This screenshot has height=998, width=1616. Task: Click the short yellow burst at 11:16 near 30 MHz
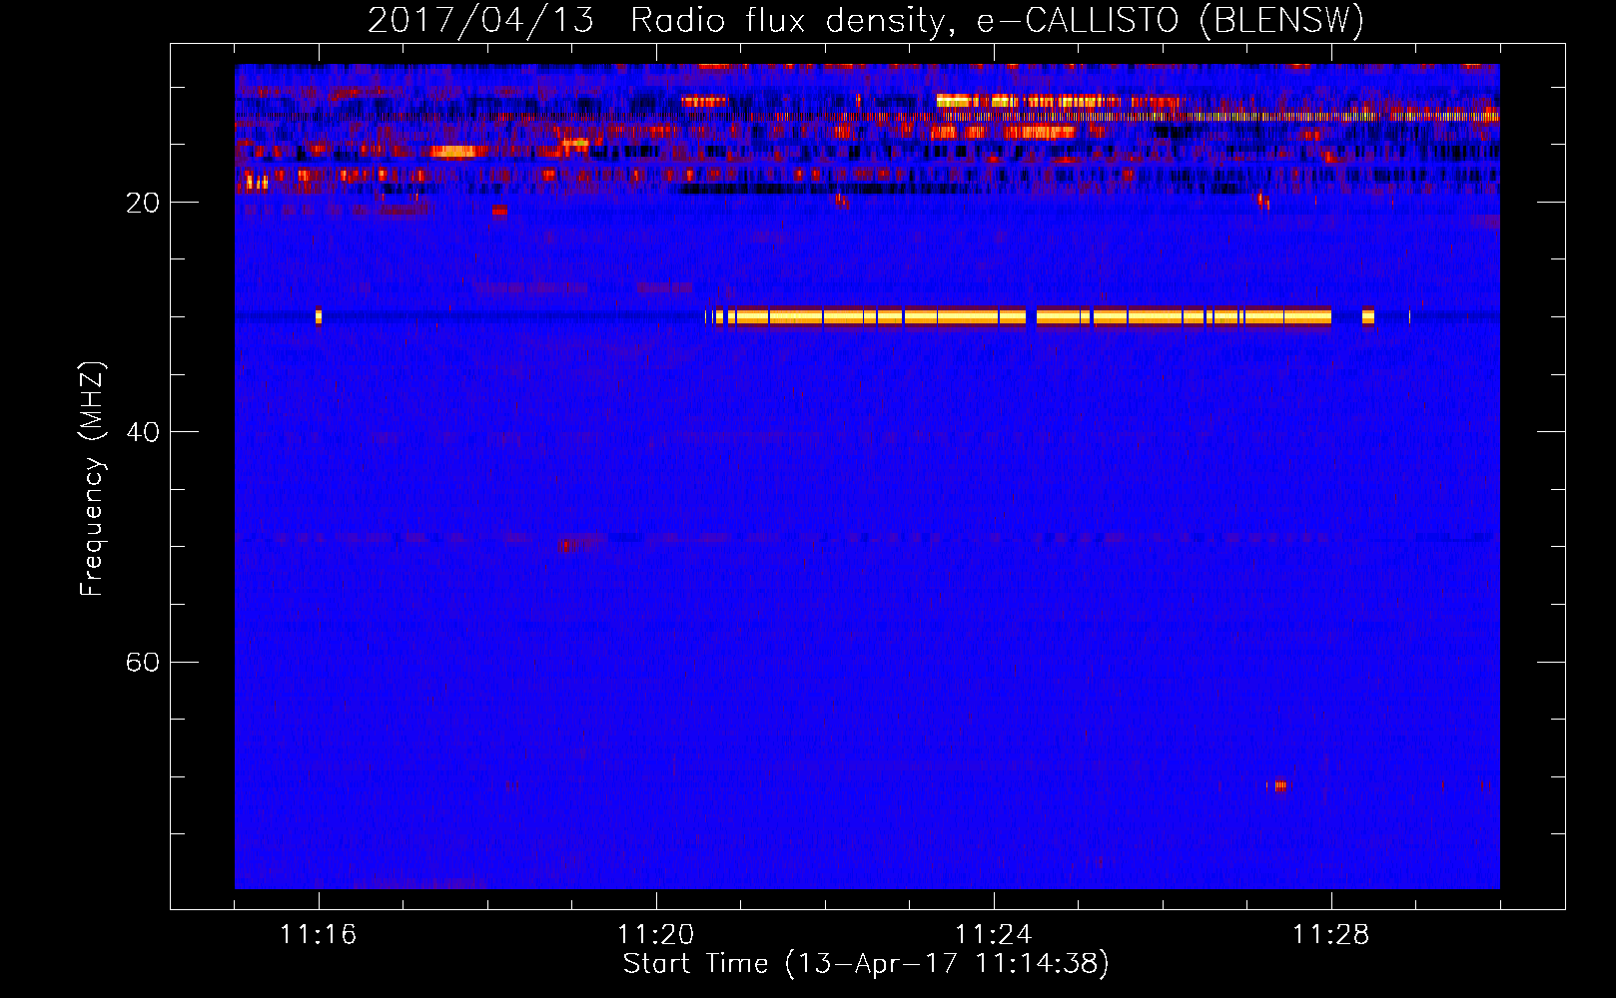(x=319, y=317)
